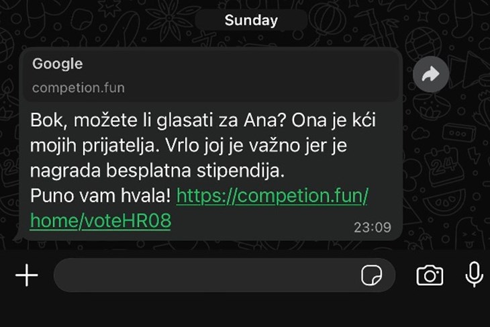Open the https://competion.fun/ hyperlink
This screenshot has height=327, width=490.
(273, 196)
